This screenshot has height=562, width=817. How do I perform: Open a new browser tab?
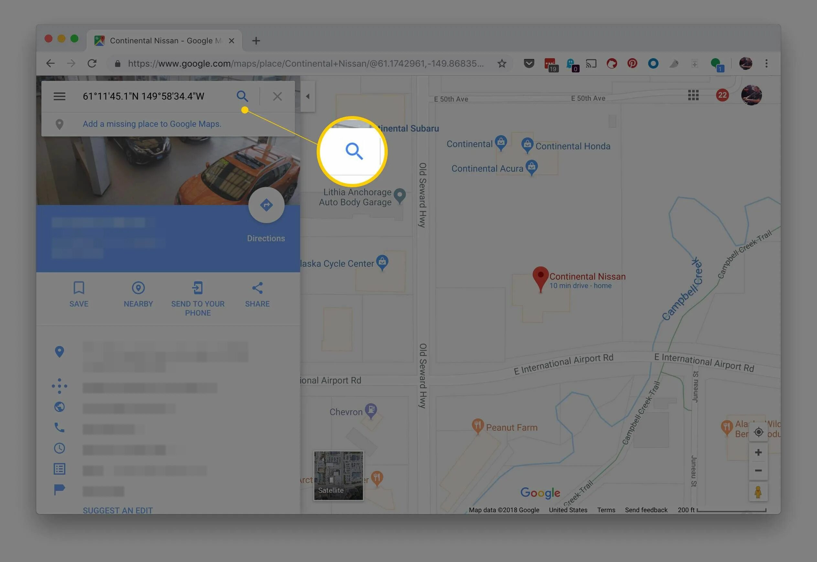pyautogui.click(x=256, y=41)
